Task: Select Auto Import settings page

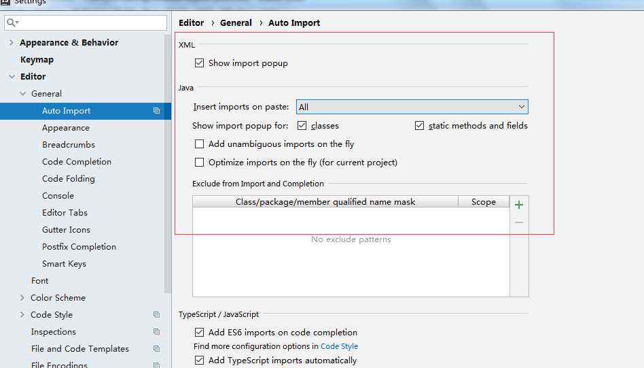Action: pos(66,111)
